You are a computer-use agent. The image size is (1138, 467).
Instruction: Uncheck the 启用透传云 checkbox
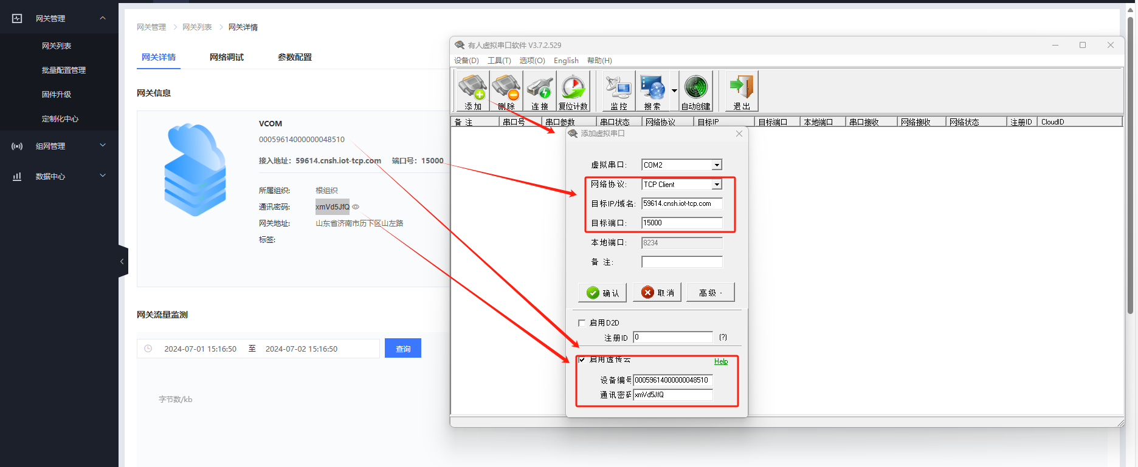(582, 360)
